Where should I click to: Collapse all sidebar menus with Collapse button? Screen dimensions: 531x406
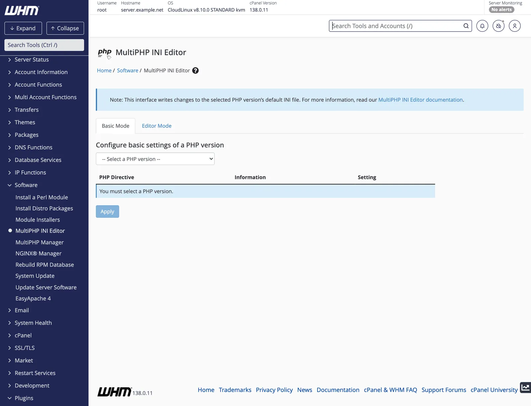[x=65, y=28]
